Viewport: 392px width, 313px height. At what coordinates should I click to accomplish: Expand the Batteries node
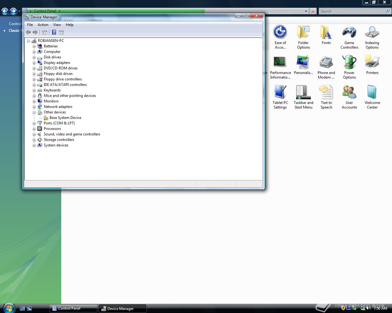pyautogui.click(x=34, y=46)
